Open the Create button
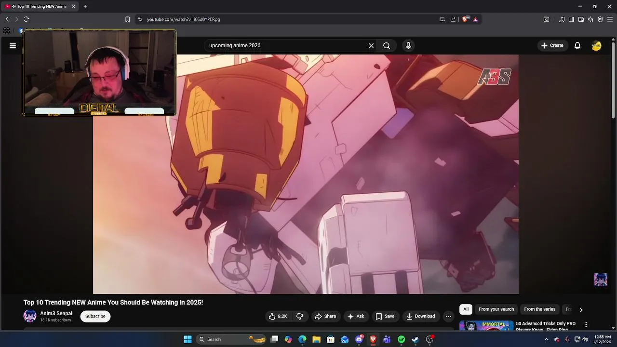This screenshot has height=347, width=617. click(552, 45)
